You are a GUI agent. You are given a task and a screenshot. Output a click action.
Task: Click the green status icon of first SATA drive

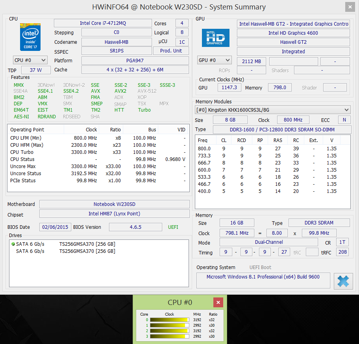pyautogui.click(x=13, y=244)
